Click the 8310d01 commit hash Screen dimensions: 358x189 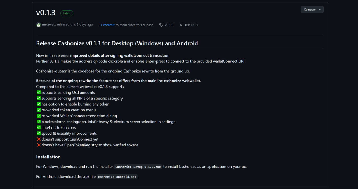(x=192, y=25)
